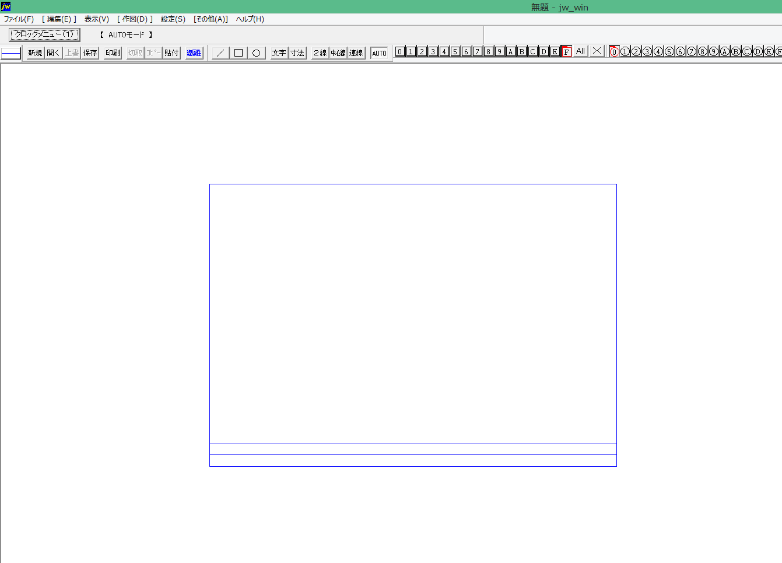Toggle circled layer A
Image resolution: width=782 pixels, height=563 pixels.
pyautogui.click(x=725, y=51)
